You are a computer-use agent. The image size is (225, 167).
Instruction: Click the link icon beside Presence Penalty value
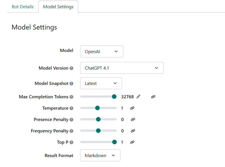[133, 119]
